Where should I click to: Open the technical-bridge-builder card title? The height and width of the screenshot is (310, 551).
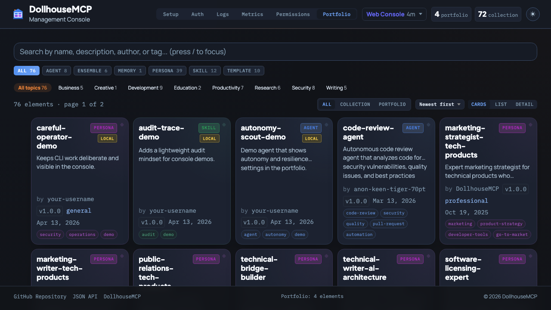(x=259, y=268)
